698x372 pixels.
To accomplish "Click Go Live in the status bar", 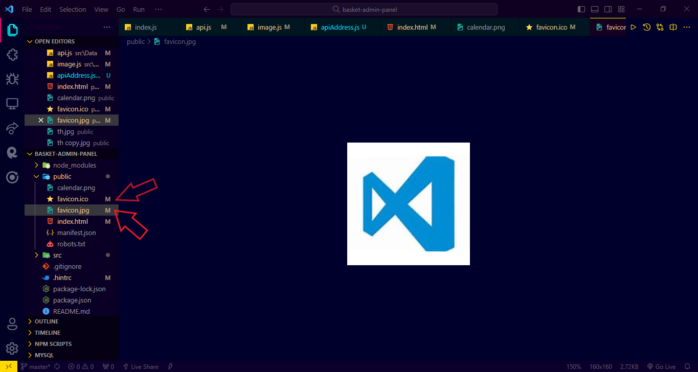I will point(661,366).
